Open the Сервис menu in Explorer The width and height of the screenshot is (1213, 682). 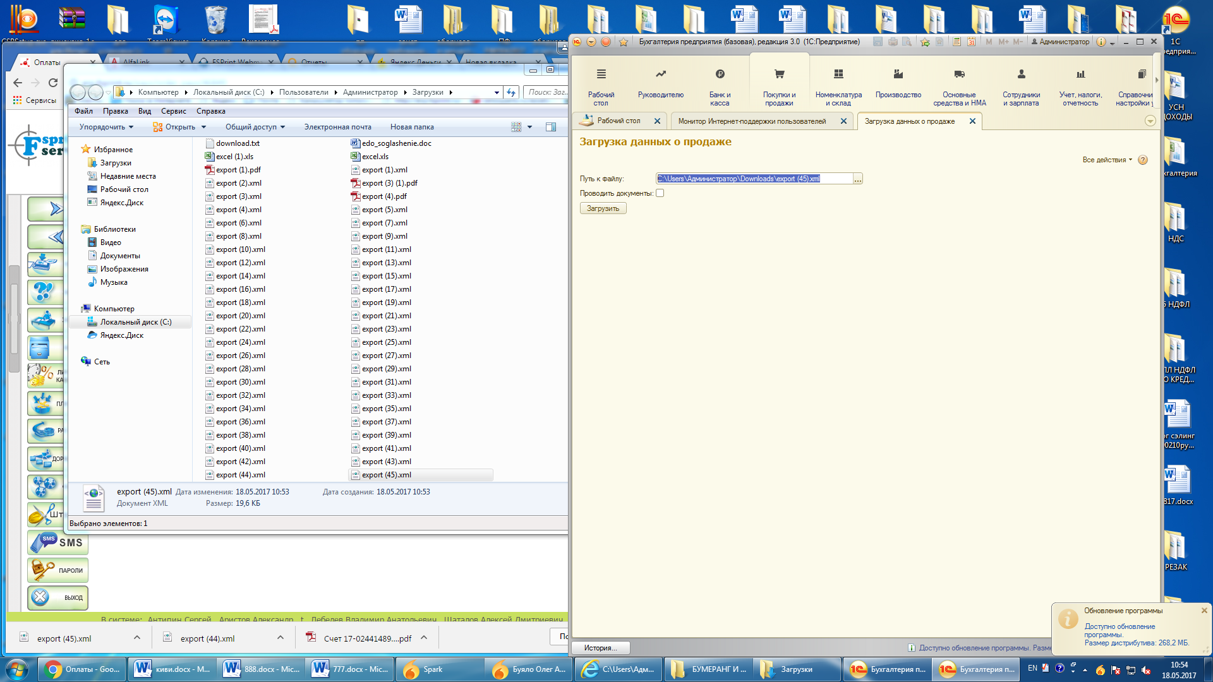(173, 111)
